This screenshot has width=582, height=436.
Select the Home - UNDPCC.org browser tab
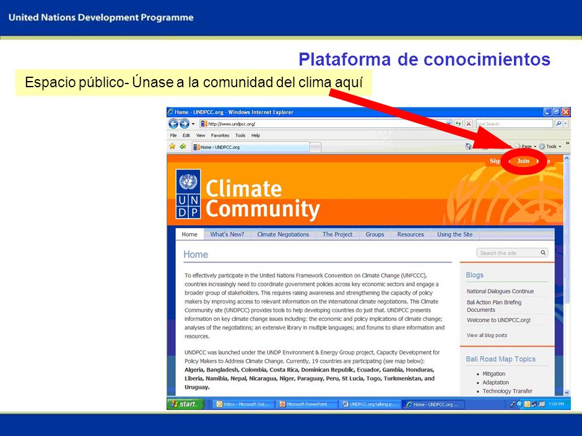(x=251, y=147)
